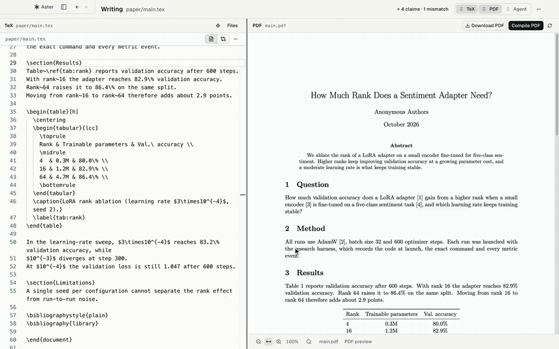Click the Trainable parameters column header in PDF

coord(391,314)
